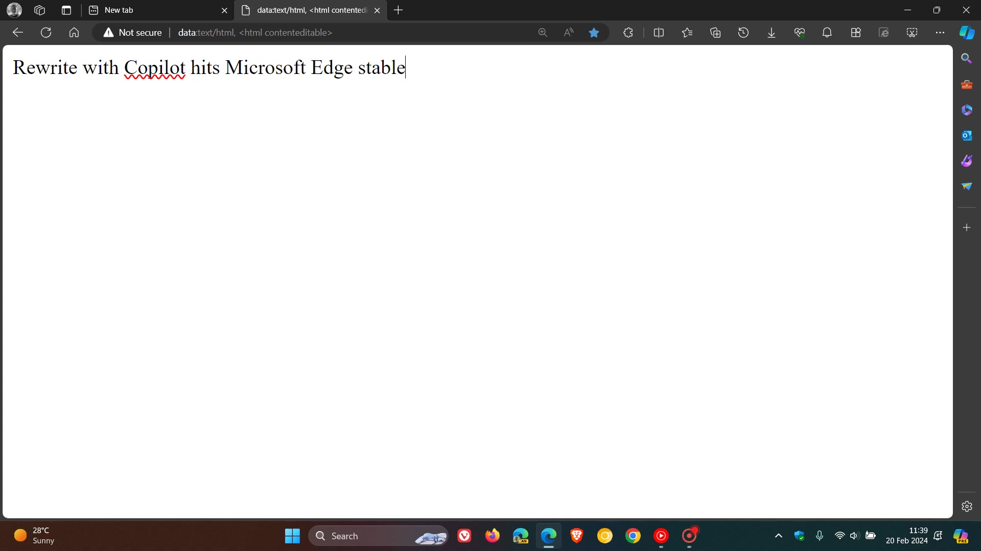Open the red play-button app in taskbar
Image resolution: width=981 pixels, height=551 pixels.
click(x=661, y=536)
